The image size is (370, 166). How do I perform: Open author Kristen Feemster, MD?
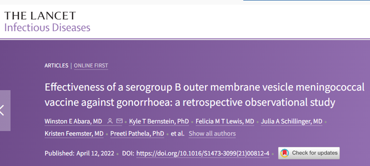(x=74, y=133)
